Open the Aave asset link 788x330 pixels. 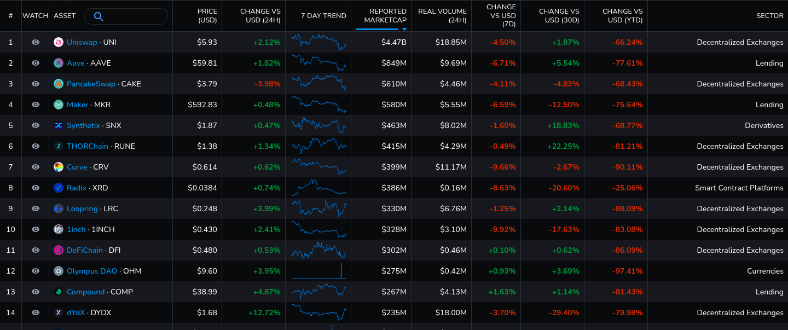76,63
